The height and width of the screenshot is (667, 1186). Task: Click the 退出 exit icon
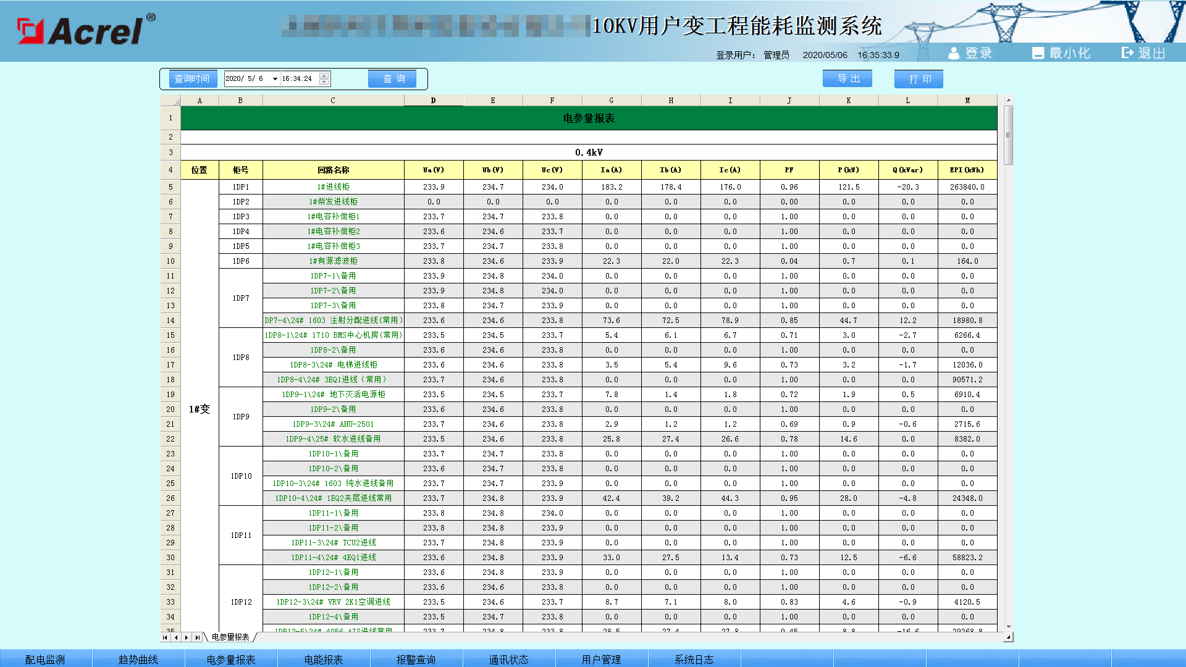click(x=1127, y=53)
